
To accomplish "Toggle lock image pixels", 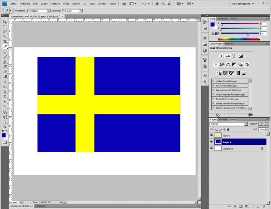I will (220, 129).
